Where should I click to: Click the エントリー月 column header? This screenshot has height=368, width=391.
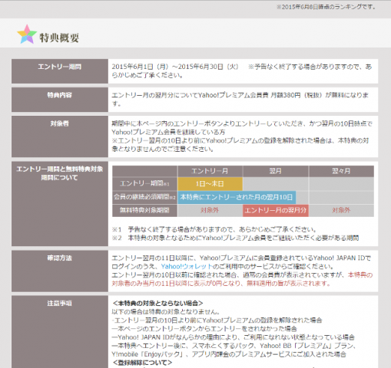tap(210, 171)
